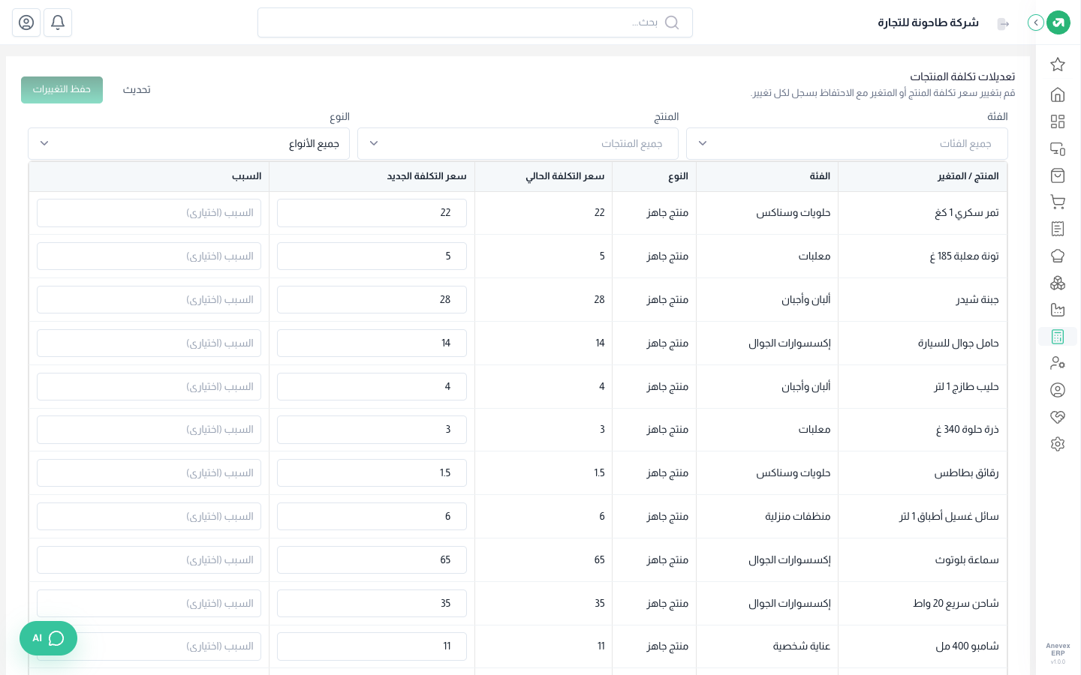Open the factory icon in sidebar
This screenshot has height=675, width=1081.
(1058, 310)
